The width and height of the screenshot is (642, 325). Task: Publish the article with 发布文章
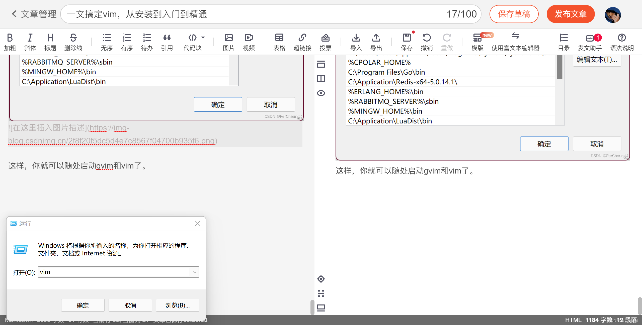[571, 14]
